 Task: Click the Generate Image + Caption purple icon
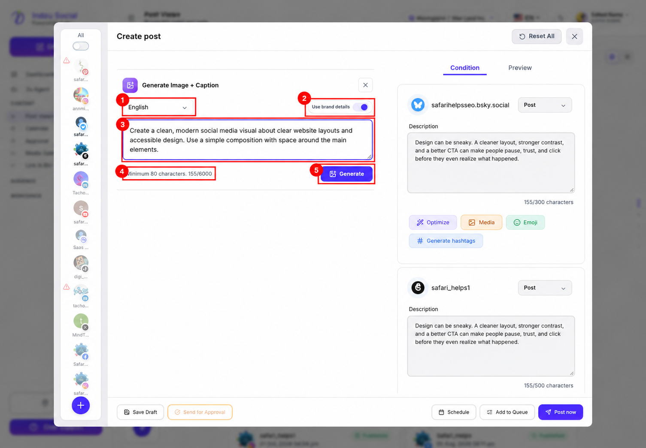130,85
